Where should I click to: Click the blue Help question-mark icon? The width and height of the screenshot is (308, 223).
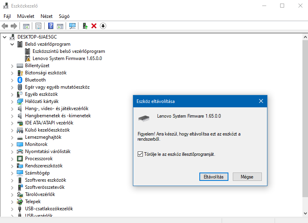click(x=51, y=26)
